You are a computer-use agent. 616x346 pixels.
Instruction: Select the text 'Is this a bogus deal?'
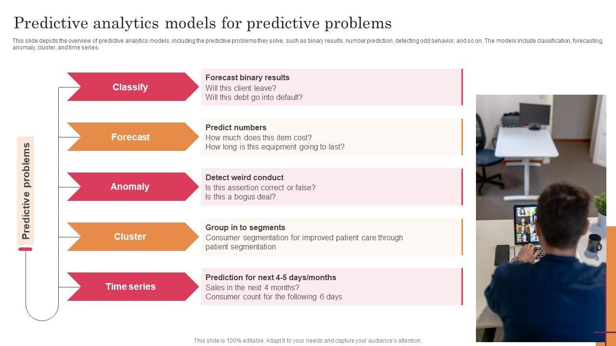(x=241, y=197)
